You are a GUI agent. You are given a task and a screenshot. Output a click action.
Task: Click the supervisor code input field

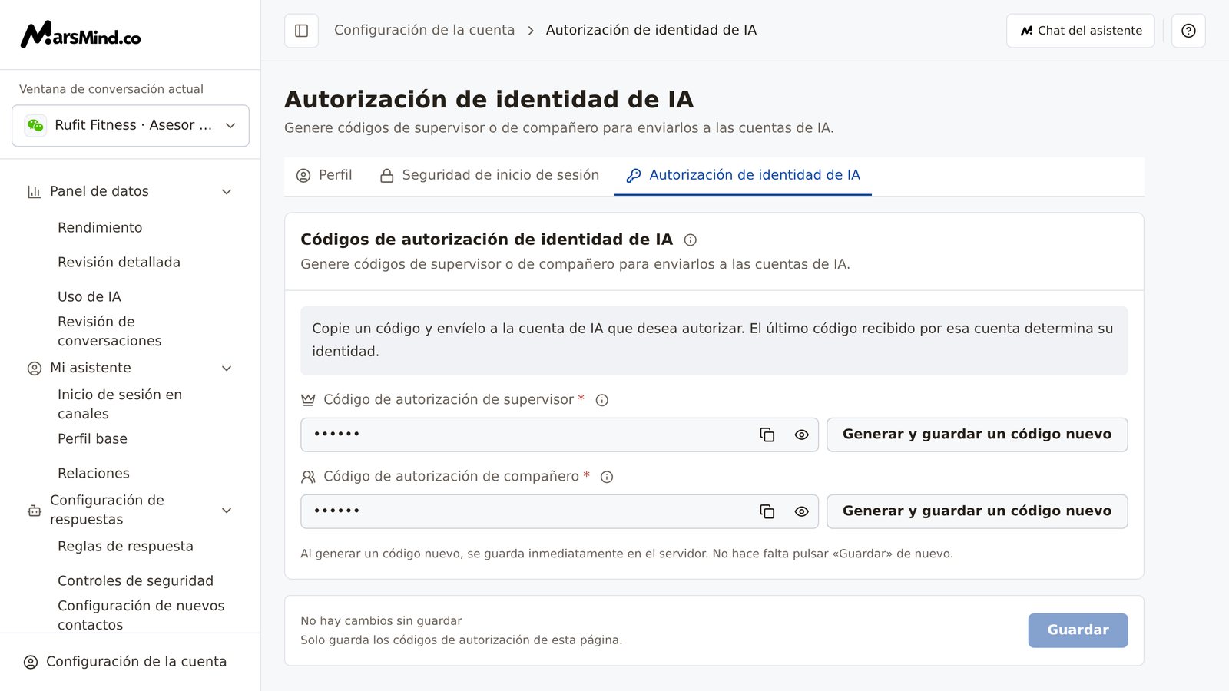pyautogui.click(x=559, y=435)
